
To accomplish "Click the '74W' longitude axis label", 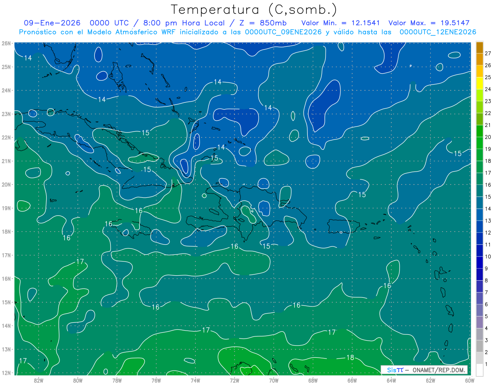I will 195,380.
